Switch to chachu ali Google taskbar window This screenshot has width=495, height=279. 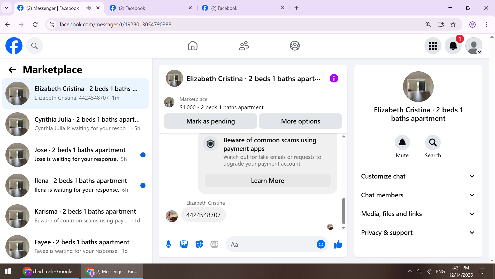coord(50,271)
